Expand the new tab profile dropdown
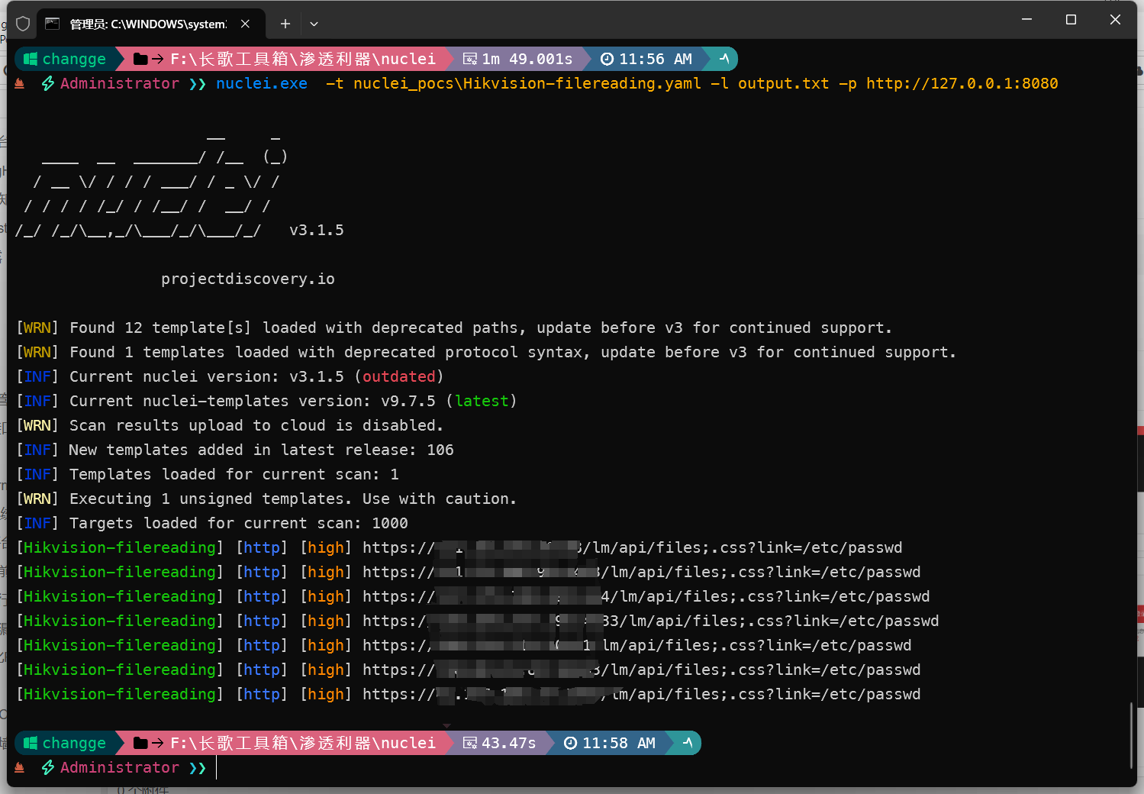The image size is (1144, 794). [x=314, y=24]
